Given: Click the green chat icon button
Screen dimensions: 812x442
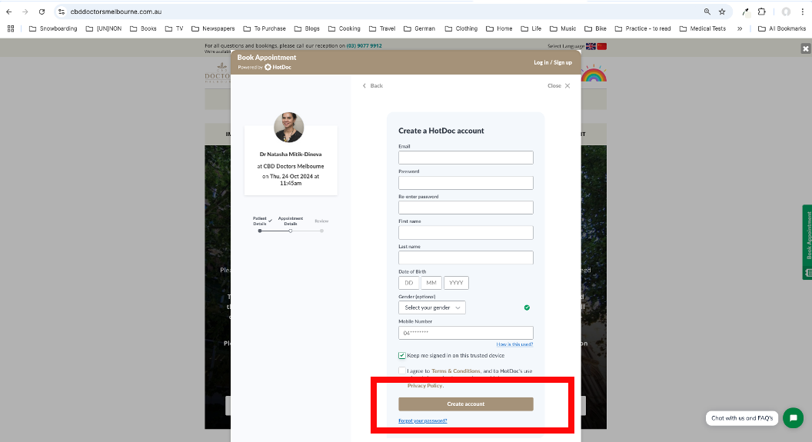Looking at the screenshot, I should (x=793, y=417).
